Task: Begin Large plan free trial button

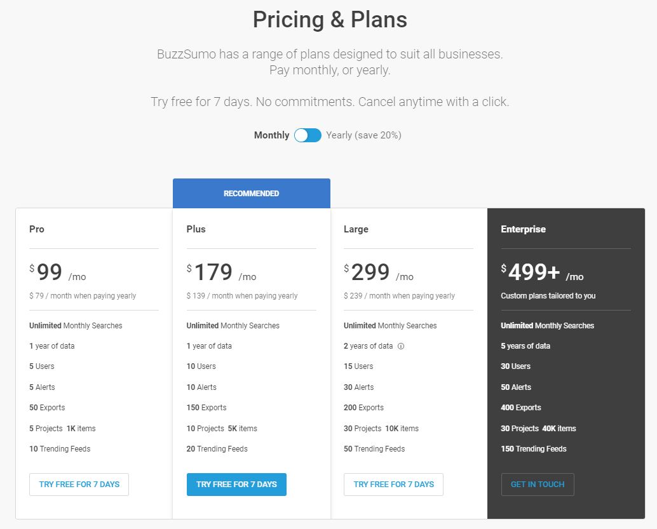Action: (393, 485)
